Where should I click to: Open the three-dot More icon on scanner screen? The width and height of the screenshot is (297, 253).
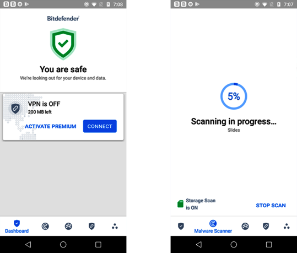click(287, 227)
